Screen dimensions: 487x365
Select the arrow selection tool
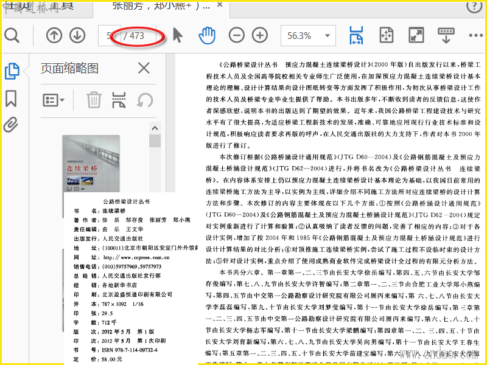[177, 35]
